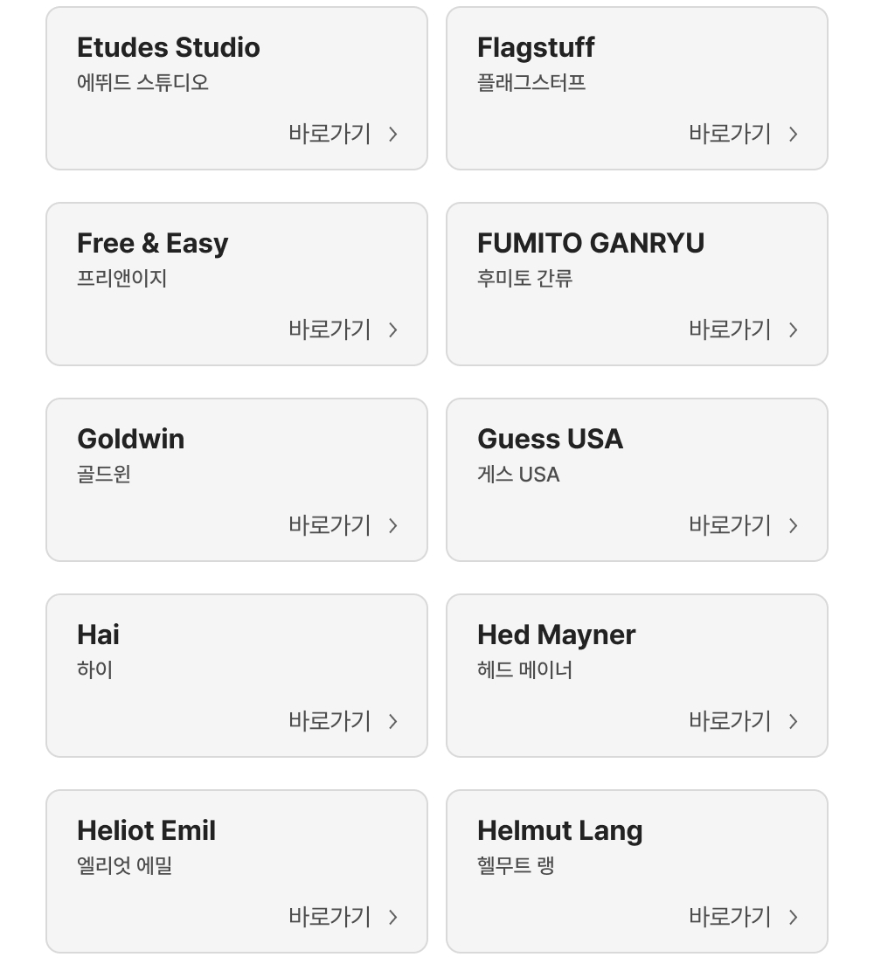Select the Flagstuff brand name

point(536,47)
